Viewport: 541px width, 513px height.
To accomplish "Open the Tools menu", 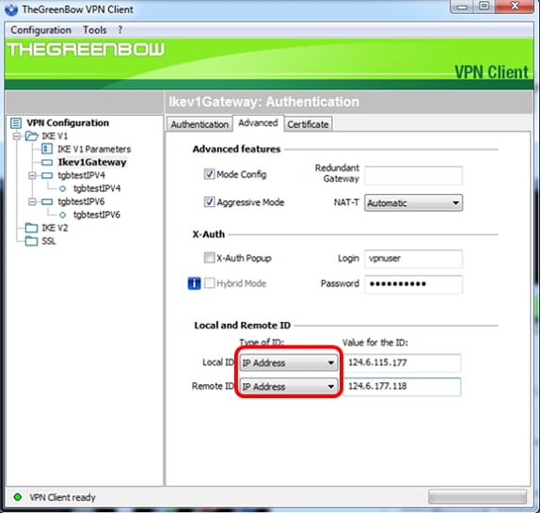I will (94, 30).
